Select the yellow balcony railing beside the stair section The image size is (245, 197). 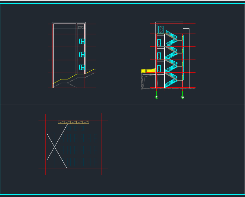click(x=148, y=71)
